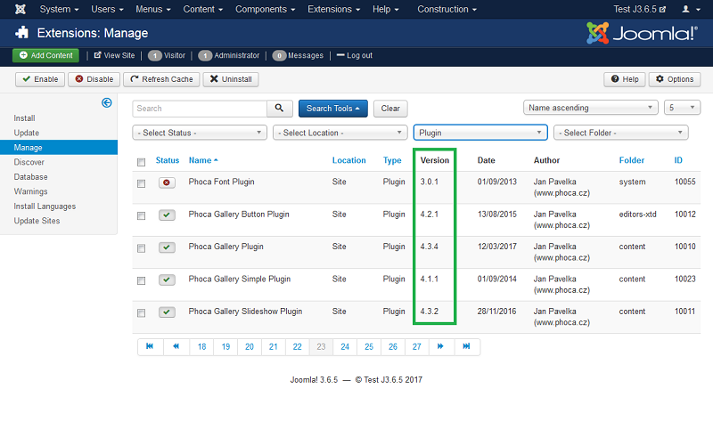Viewport: 713px width, 421px height.
Task: Expand the Select Folder dropdown filter
Action: coord(620,133)
